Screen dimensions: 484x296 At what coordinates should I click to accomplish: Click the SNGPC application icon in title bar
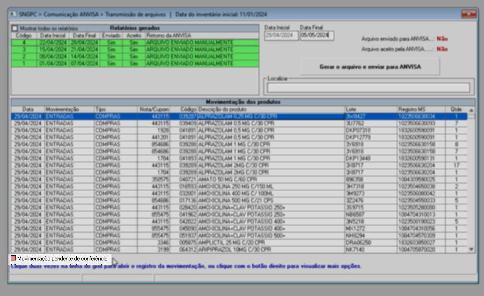point(13,14)
